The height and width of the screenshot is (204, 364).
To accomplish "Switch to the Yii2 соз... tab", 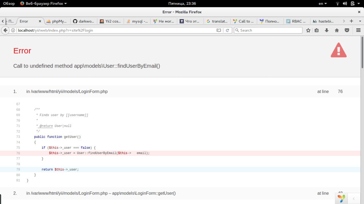I will (x=110, y=21).
